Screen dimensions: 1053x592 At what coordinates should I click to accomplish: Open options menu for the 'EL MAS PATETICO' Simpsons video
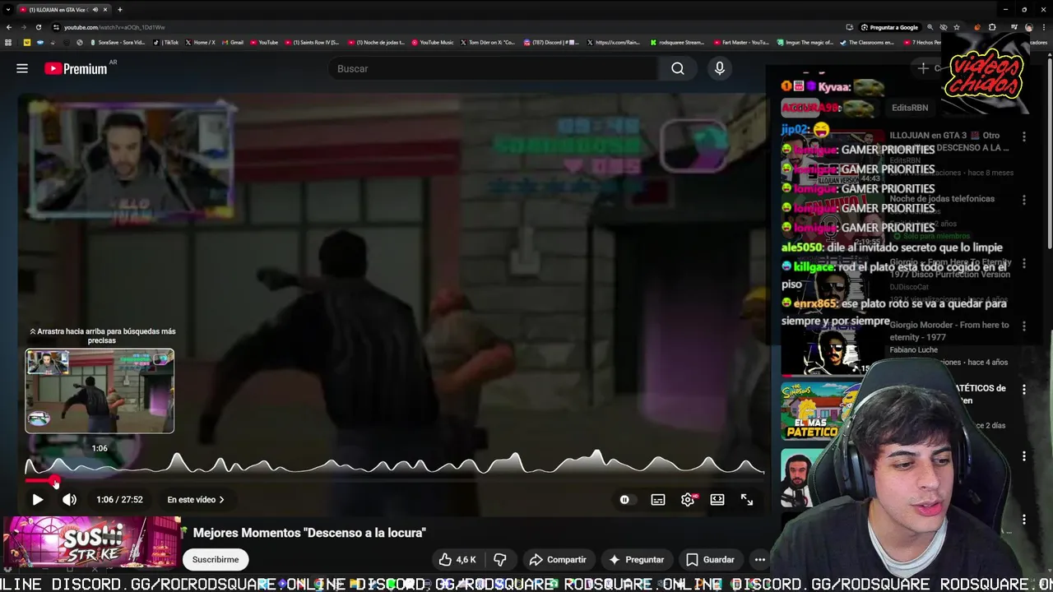coord(1024,389)
